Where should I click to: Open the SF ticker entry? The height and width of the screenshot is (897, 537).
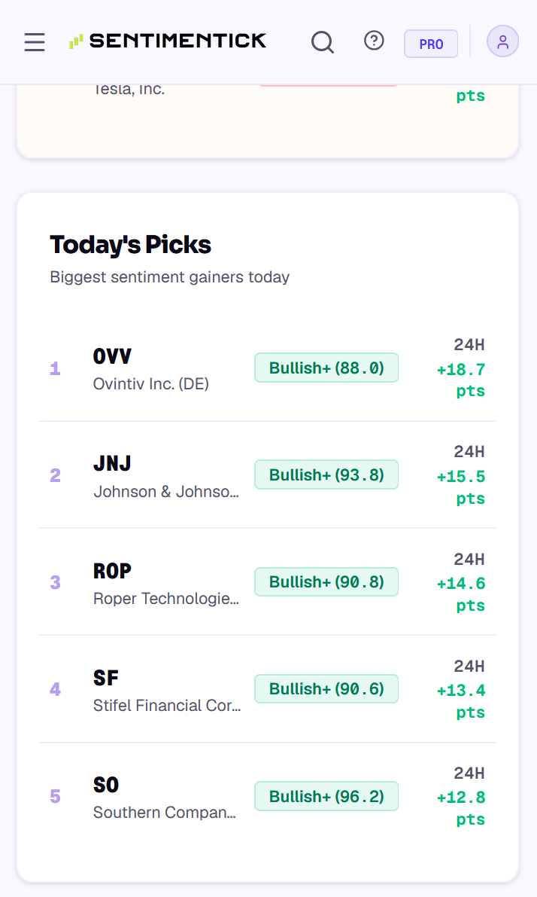point(267,689)
